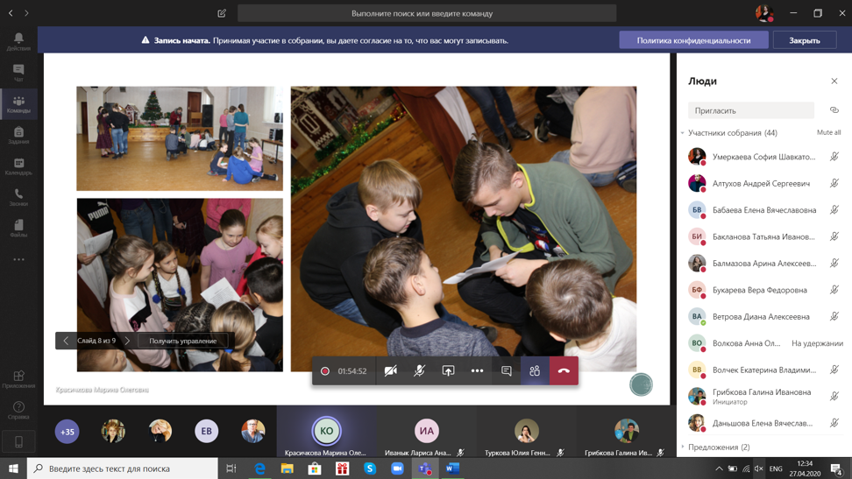Open the meeting conversation chat icon
The width and height of the screenshot is (852, 479).
(x=506, y=371)
